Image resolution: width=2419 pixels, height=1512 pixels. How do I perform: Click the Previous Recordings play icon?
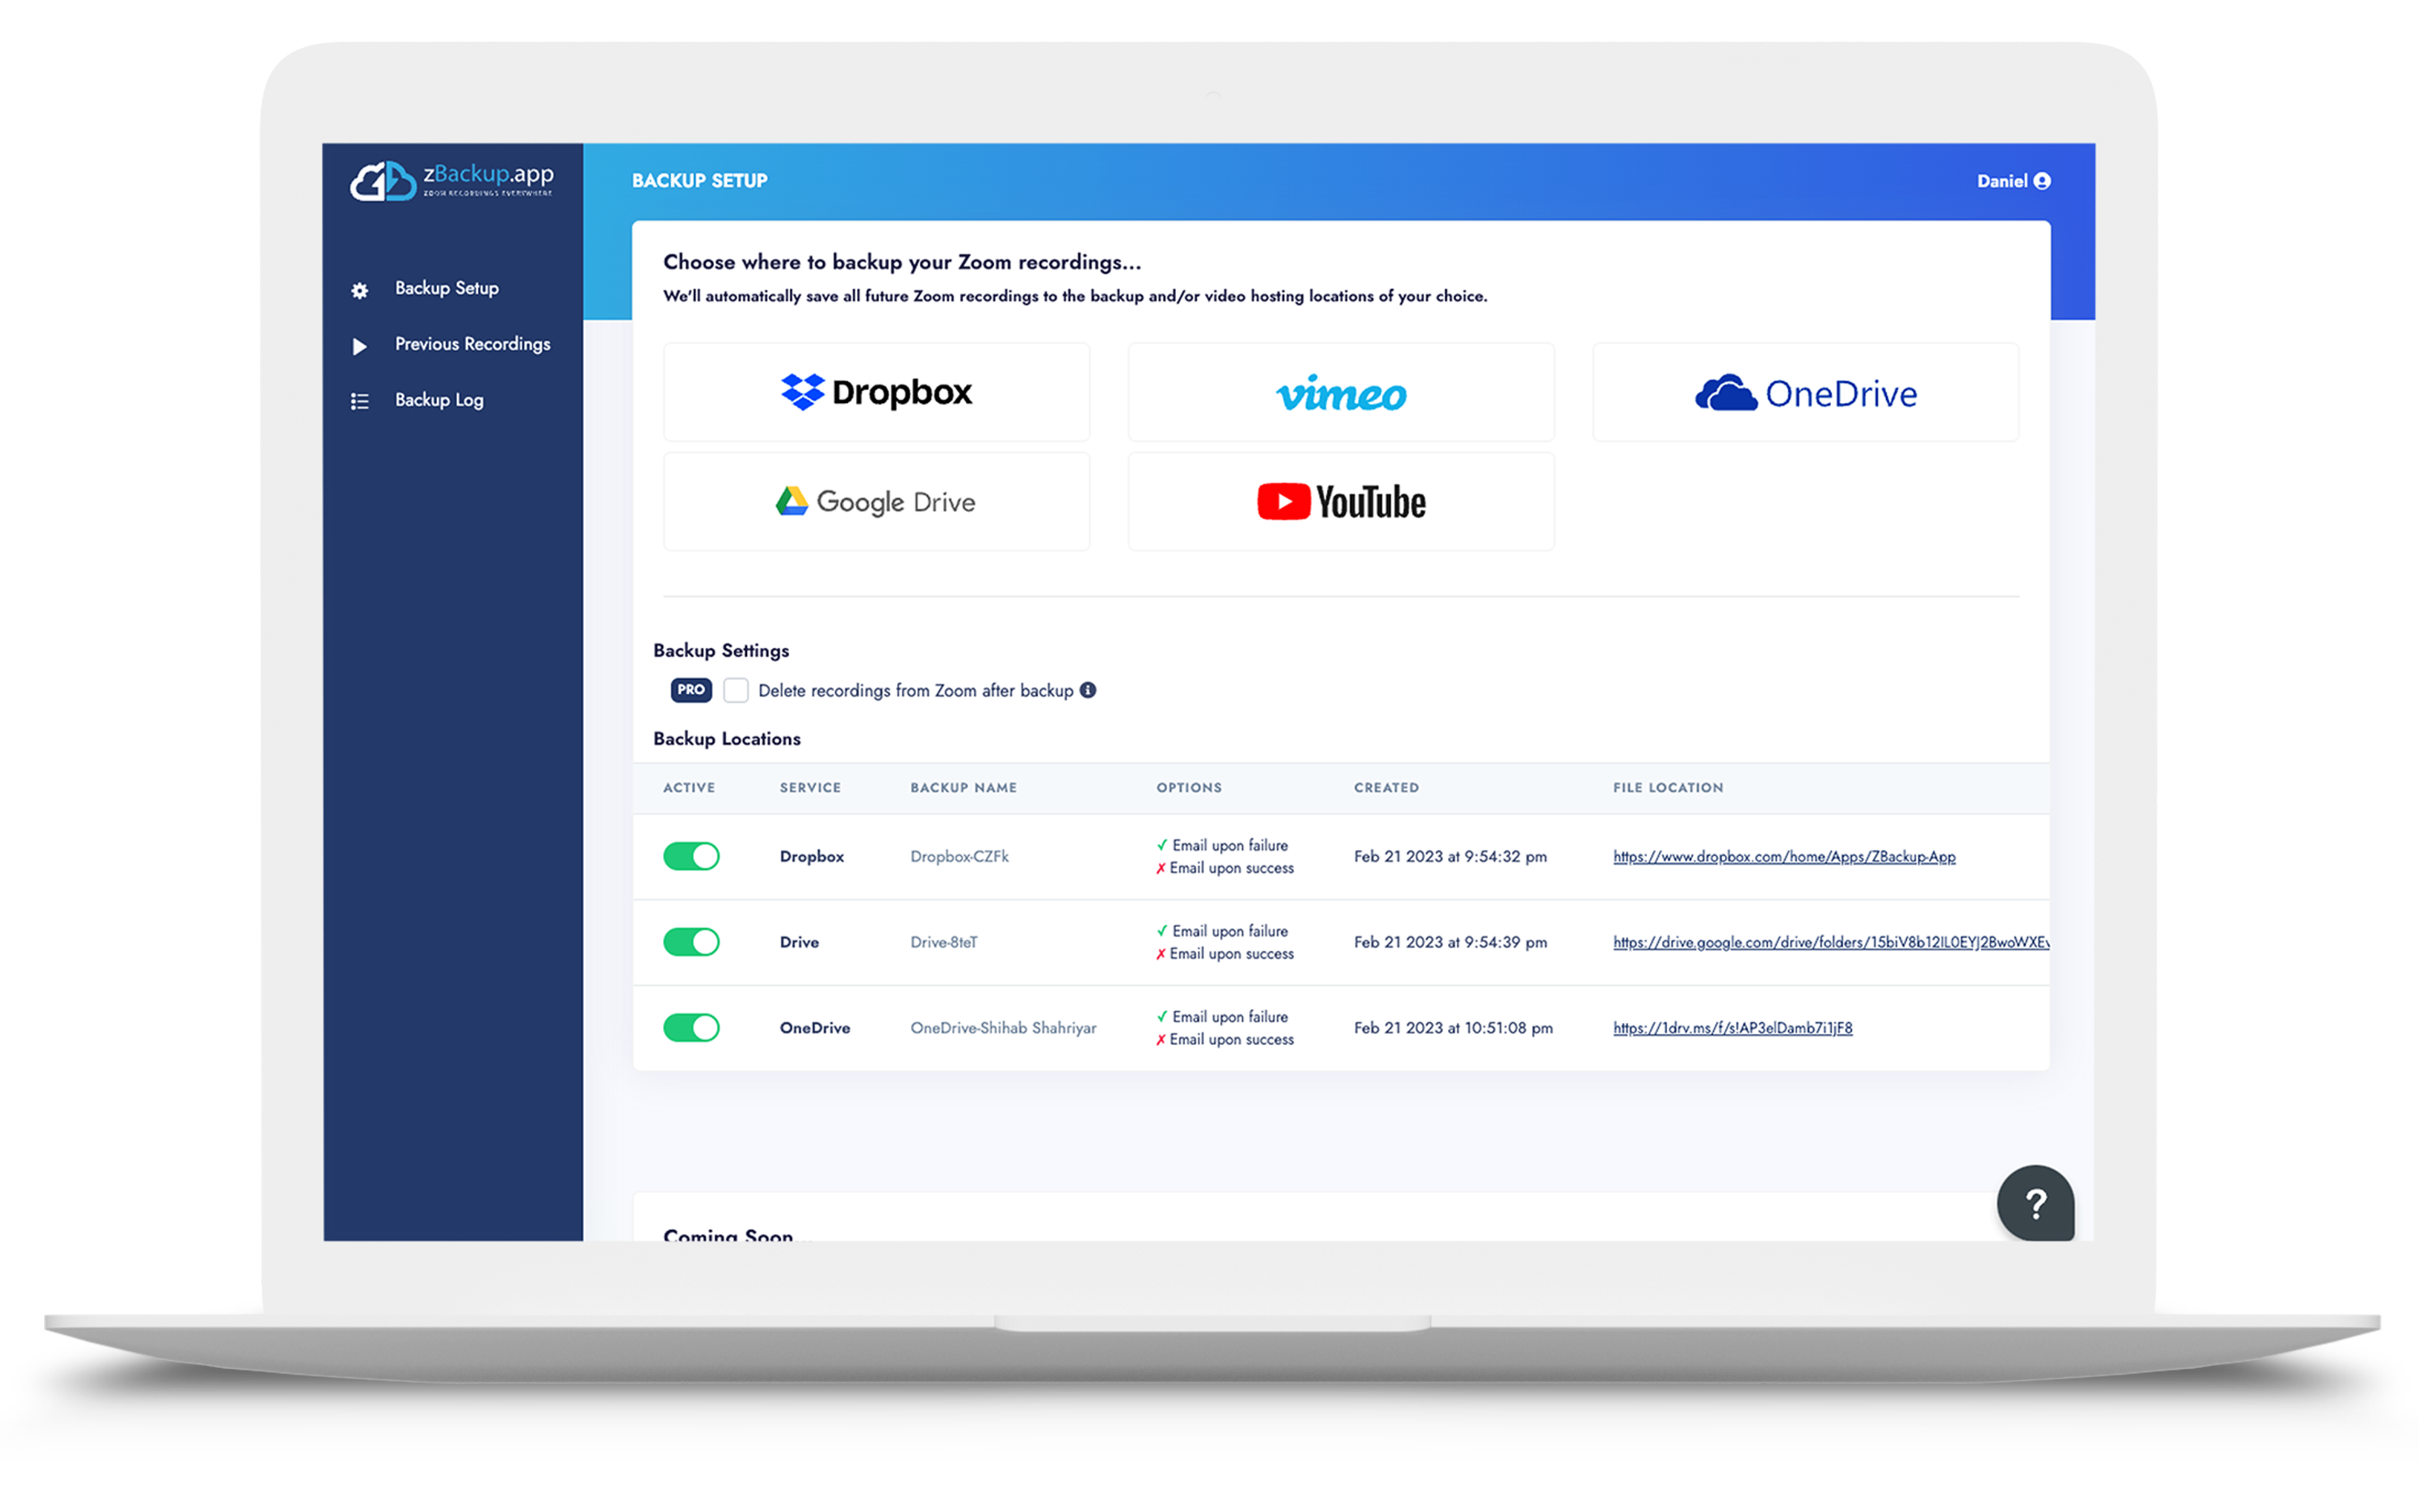click(360, 346)
